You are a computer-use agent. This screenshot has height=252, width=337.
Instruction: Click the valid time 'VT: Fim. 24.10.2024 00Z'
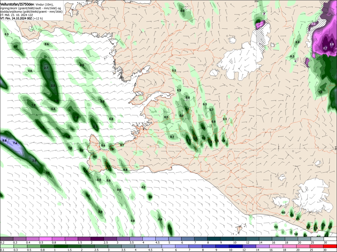pos(16,18)
